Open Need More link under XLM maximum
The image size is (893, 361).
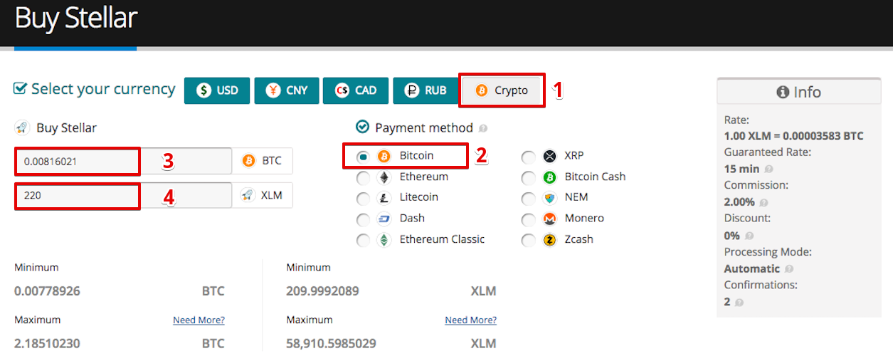point(470,320)
